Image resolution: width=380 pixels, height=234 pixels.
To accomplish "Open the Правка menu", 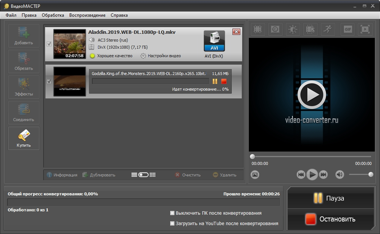I will point(29,15).
